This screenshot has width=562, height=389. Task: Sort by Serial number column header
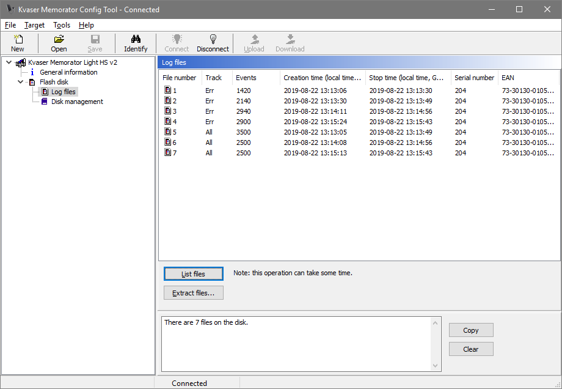[x=474, y=78]
